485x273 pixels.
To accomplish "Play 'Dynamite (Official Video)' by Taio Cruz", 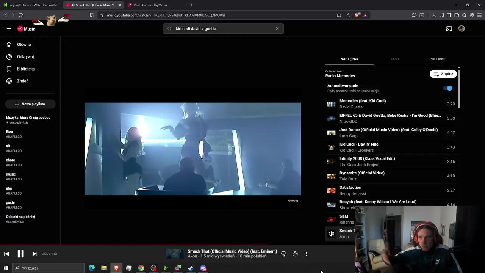I will (x=391, y=176).
